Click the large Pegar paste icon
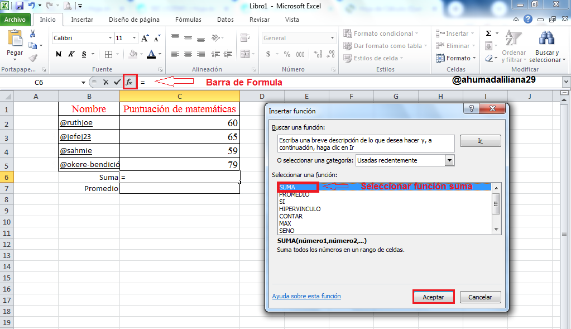Screen dimensions: 571x329 tap(15, 38)
